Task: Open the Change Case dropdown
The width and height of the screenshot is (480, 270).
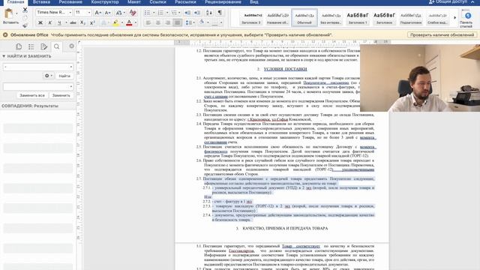Action: point(124,13)
